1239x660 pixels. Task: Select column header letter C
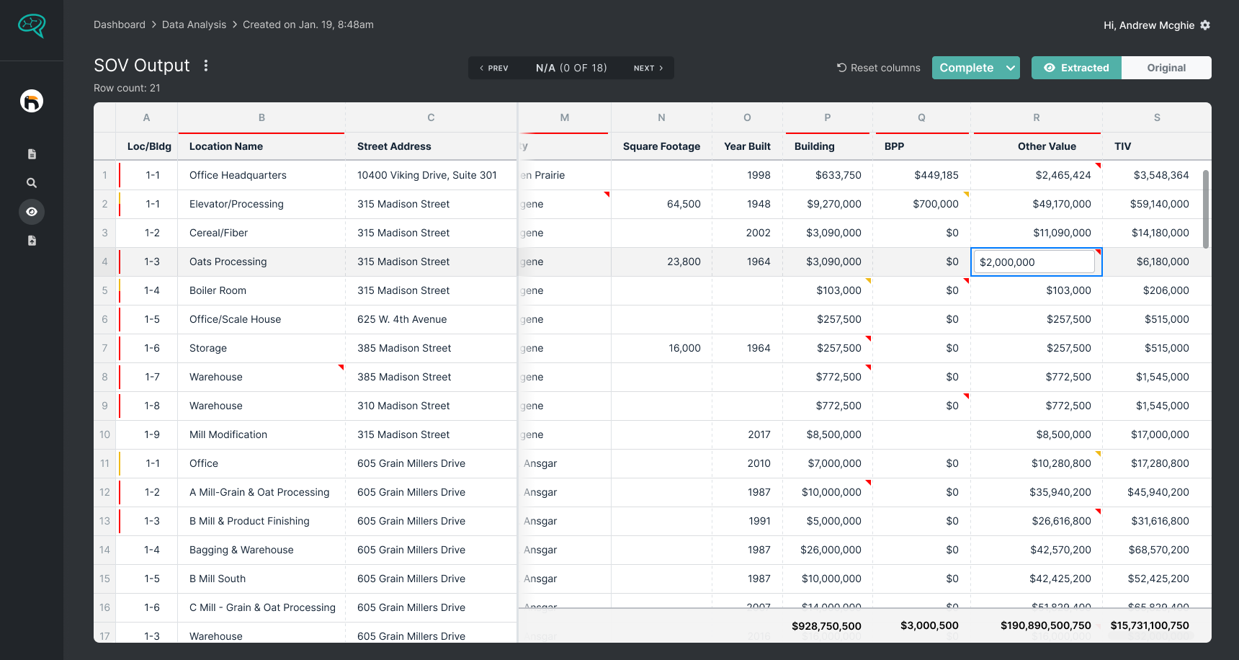pyautogui.click(x=431, y=117)
